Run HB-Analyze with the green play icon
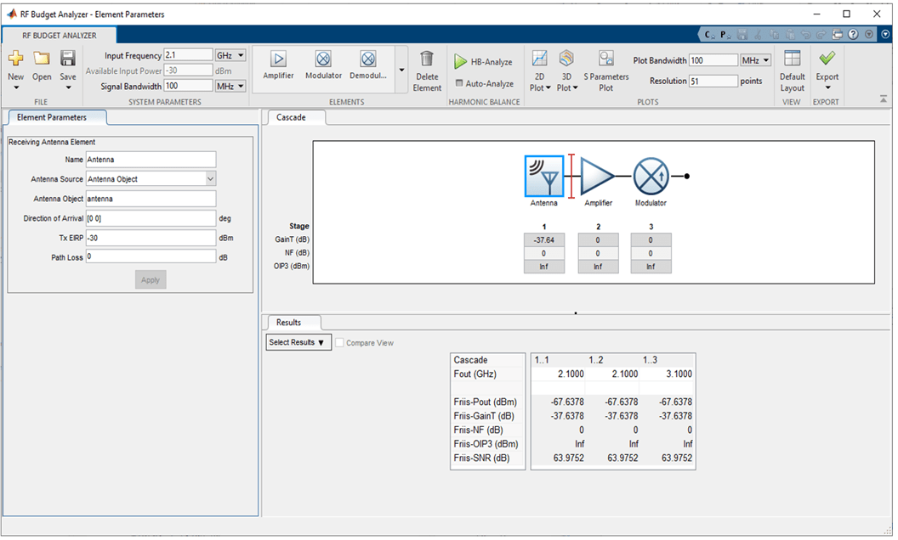 coord(461,61)
